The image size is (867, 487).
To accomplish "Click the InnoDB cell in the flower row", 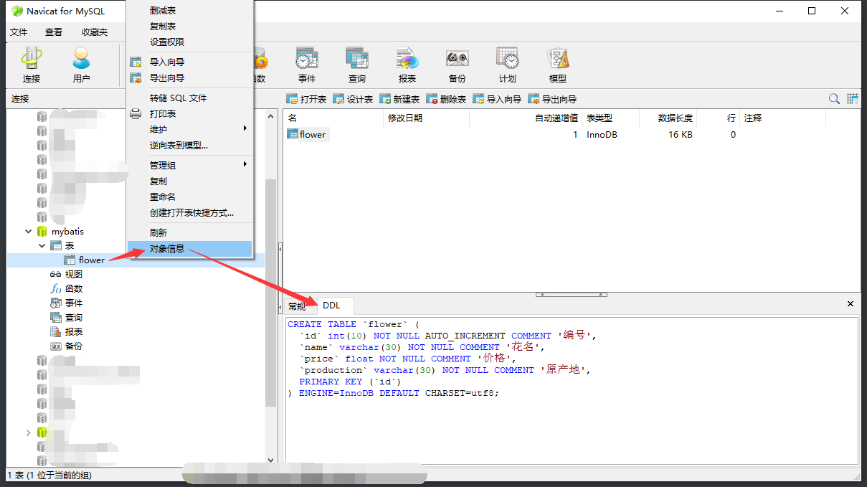I will tap(602, 135).
